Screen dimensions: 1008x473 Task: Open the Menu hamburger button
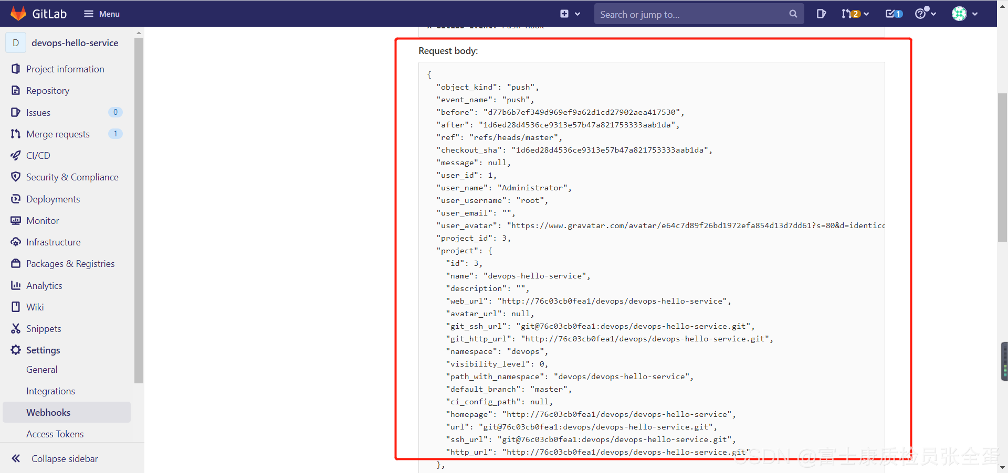coord(102,14)
